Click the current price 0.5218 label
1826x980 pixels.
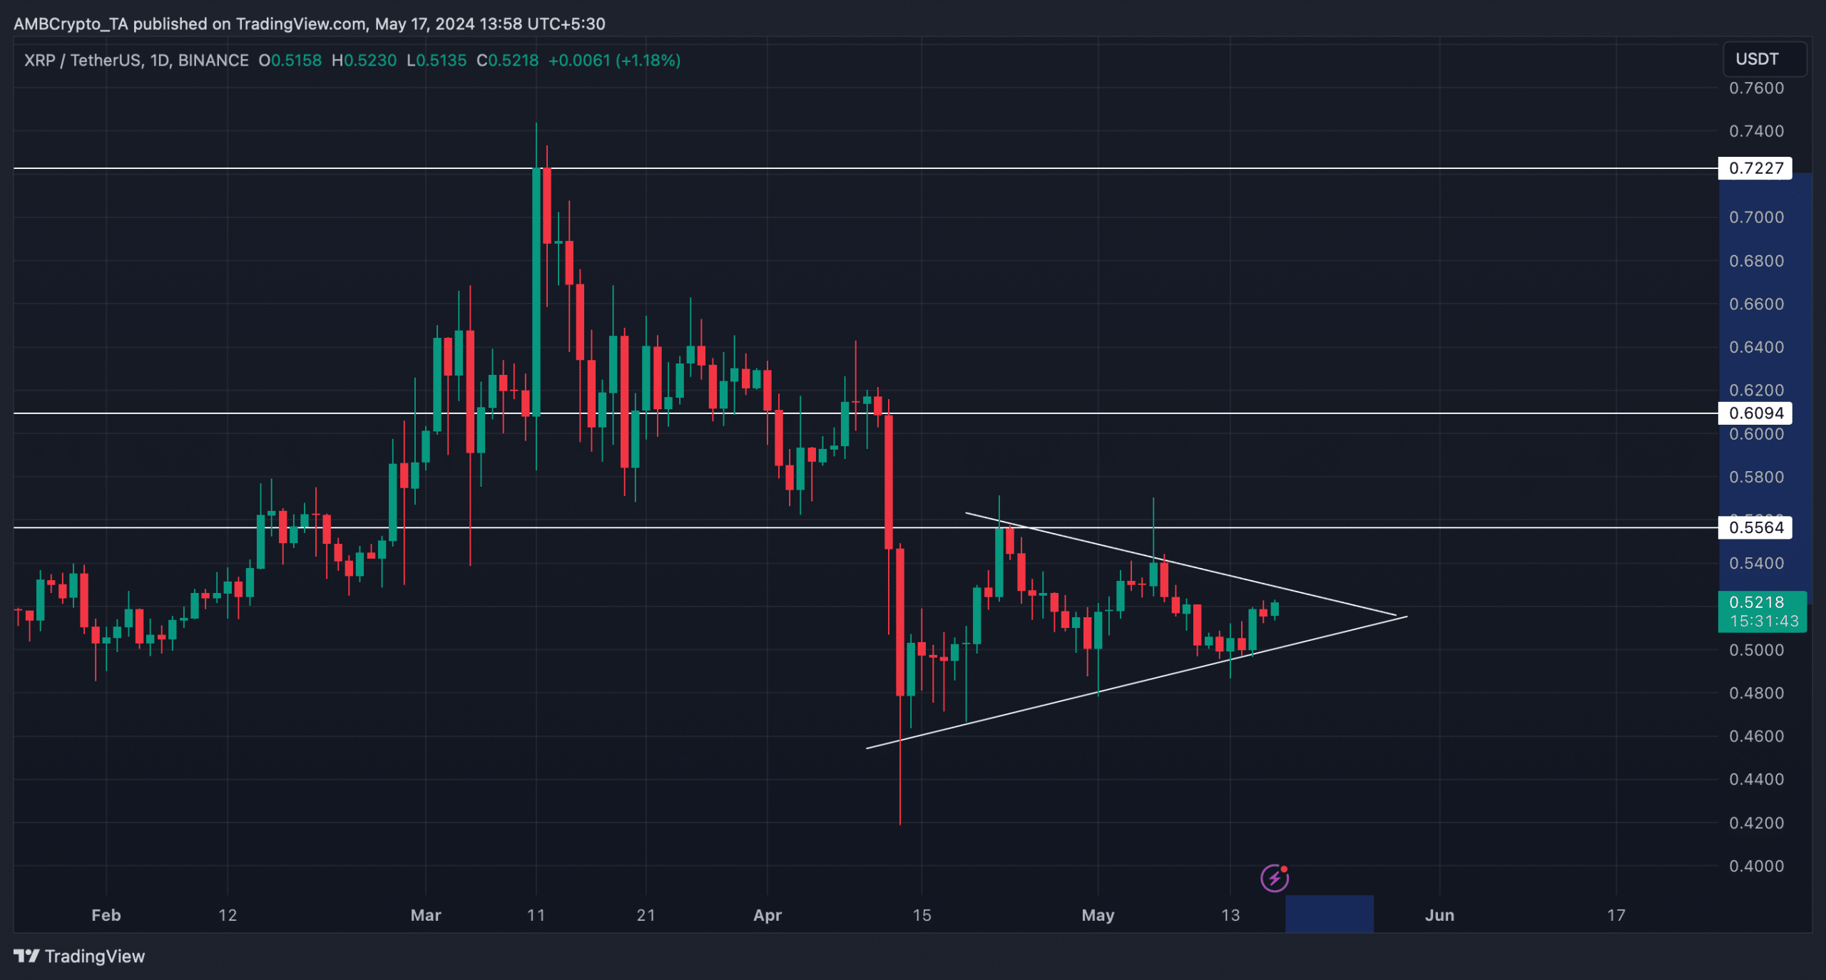click(1763, 612)
